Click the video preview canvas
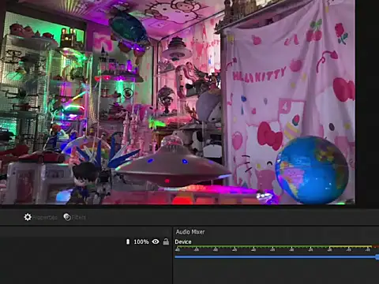The image size is (379, 284). (178, 102)
